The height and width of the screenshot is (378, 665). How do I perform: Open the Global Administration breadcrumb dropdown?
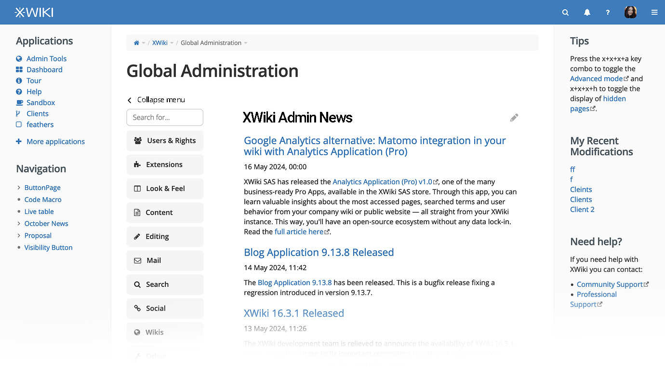pos(246,43)
